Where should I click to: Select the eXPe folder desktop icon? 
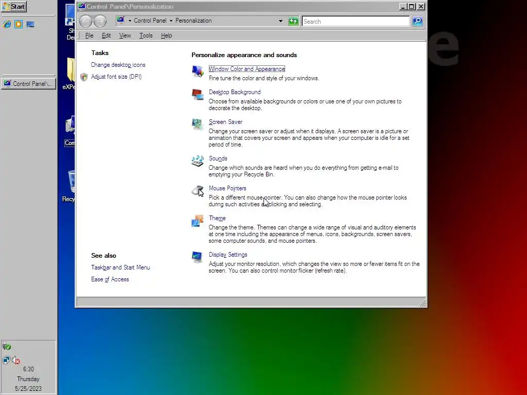click(69, 74)
